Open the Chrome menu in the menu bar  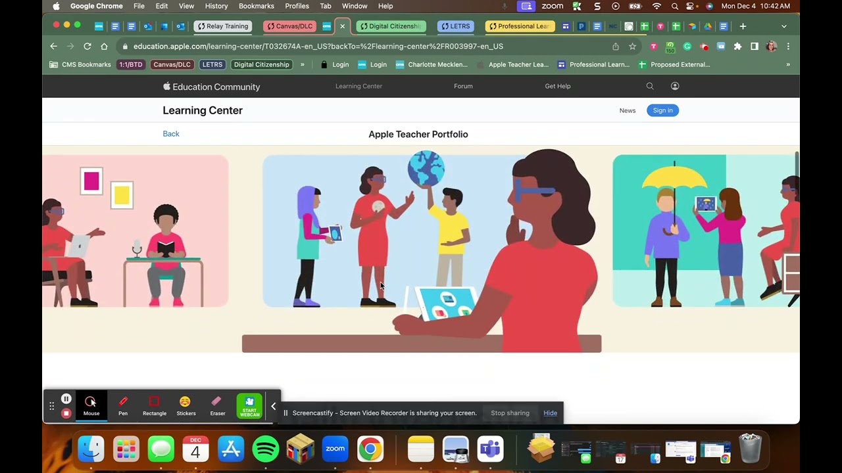coord(96,6)
